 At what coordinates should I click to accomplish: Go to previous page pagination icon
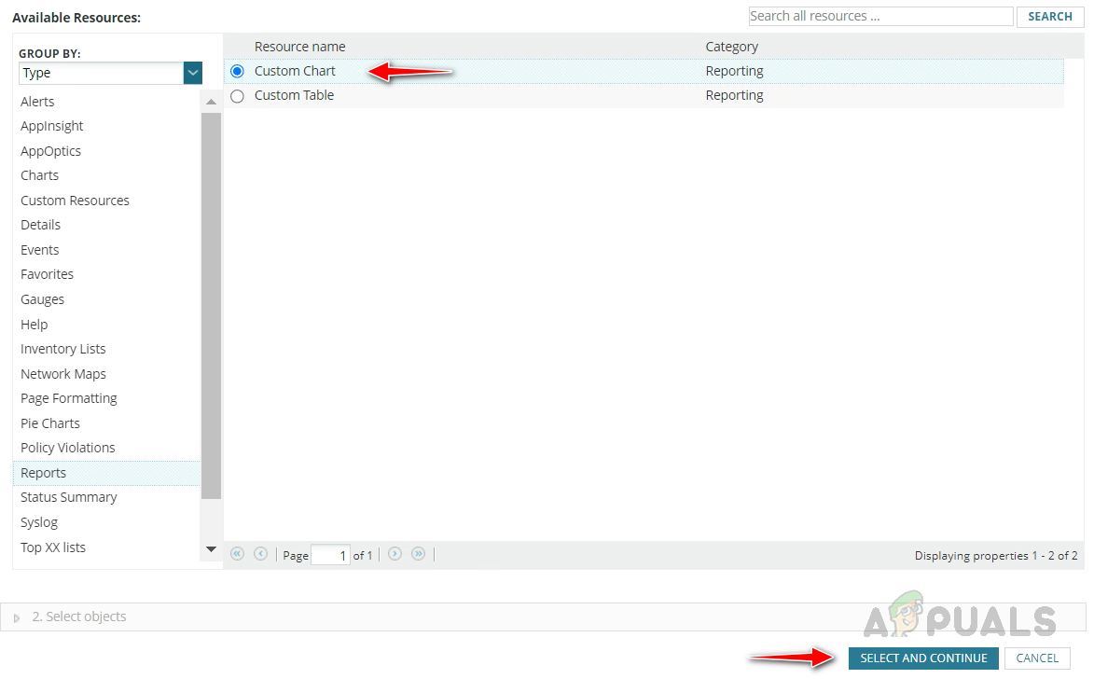click(261, 554)
